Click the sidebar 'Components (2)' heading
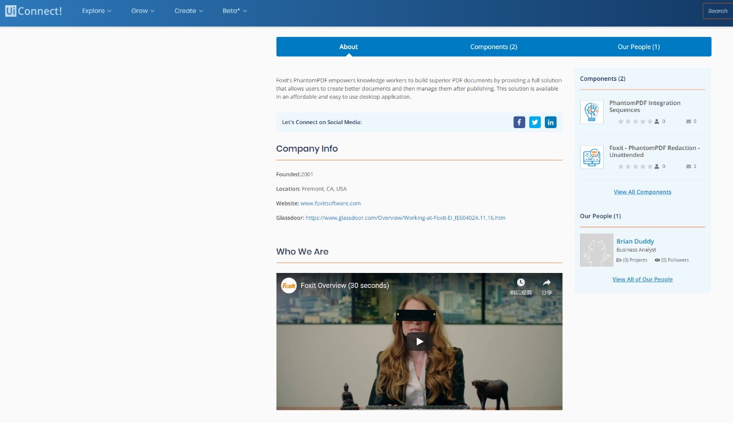 603,78
